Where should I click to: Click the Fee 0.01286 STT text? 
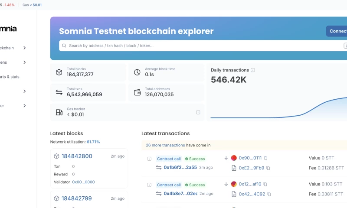[x=327, y=168]
